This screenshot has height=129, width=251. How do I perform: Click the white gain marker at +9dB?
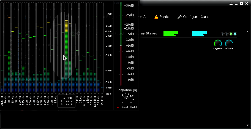coord(121,46)
